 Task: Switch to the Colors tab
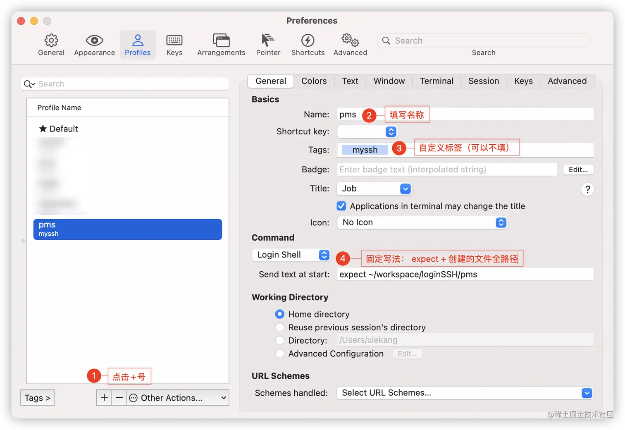tap(314, 81)
